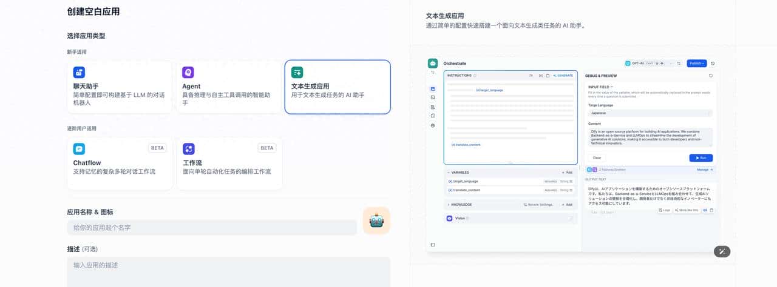The width and height of the screenshot is (777, 287).
Task: Click the 应用名称 & 图标 label
Action: coord(90,212)
